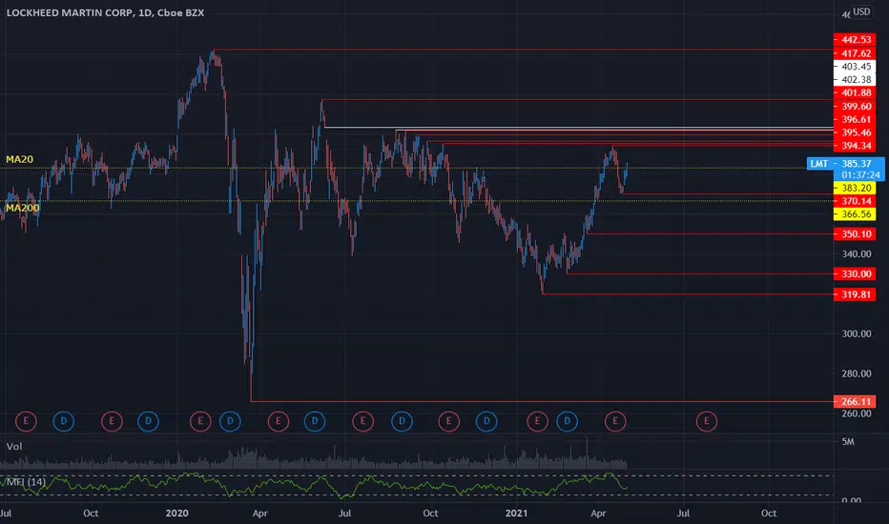The width and height of the screenshot is (889, 524).
Task: Open the dividend D marker just before Jul 2020
Action: point(315,421)
